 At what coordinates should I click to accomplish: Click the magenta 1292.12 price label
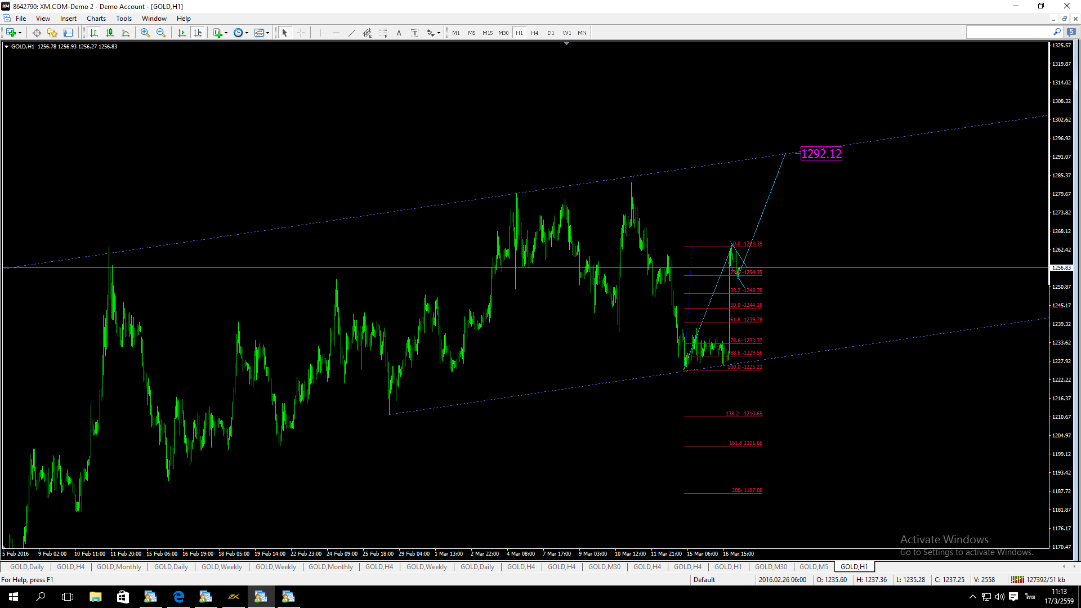click(x=821, y=154)
